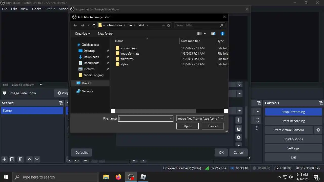Click New folder in the file dialog
Viewport: 324px width, 182px height.
point(105,34)
